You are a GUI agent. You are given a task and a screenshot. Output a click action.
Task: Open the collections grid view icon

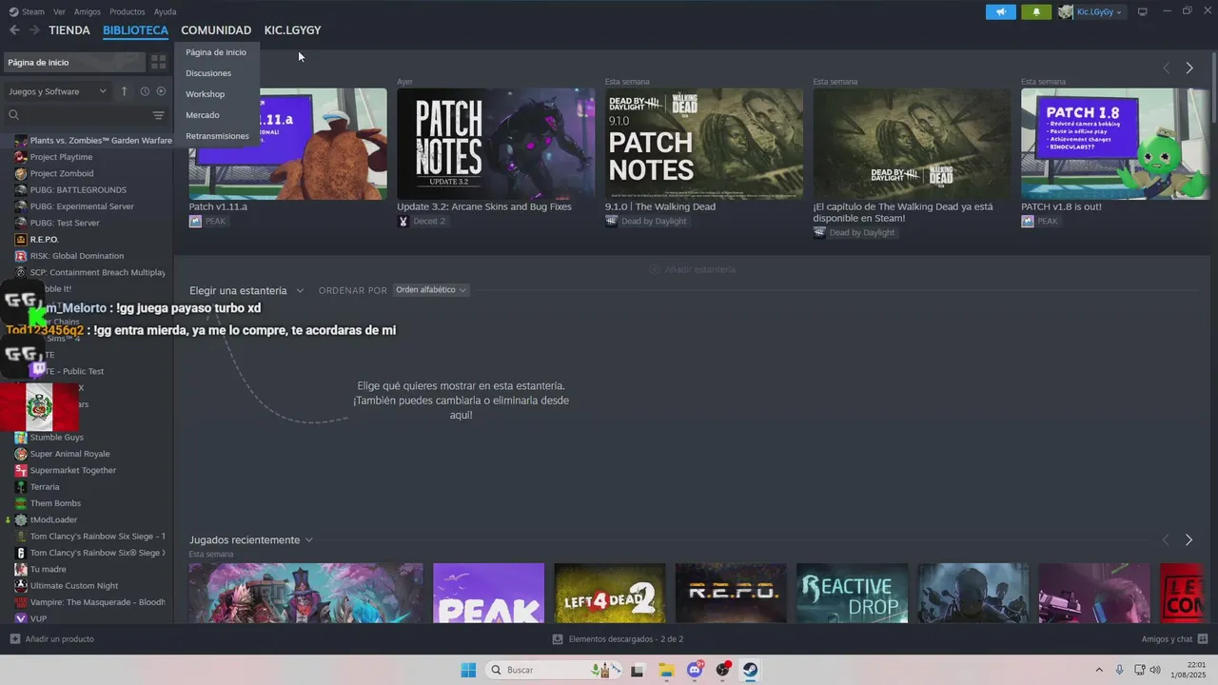tap(159, 62)
